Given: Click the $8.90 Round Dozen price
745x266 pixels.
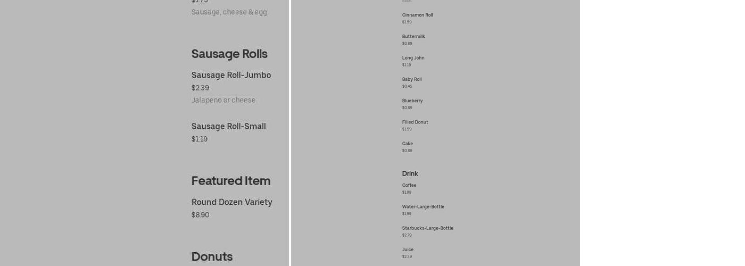Looking at the screenshot, I should (x=200, y=215).
